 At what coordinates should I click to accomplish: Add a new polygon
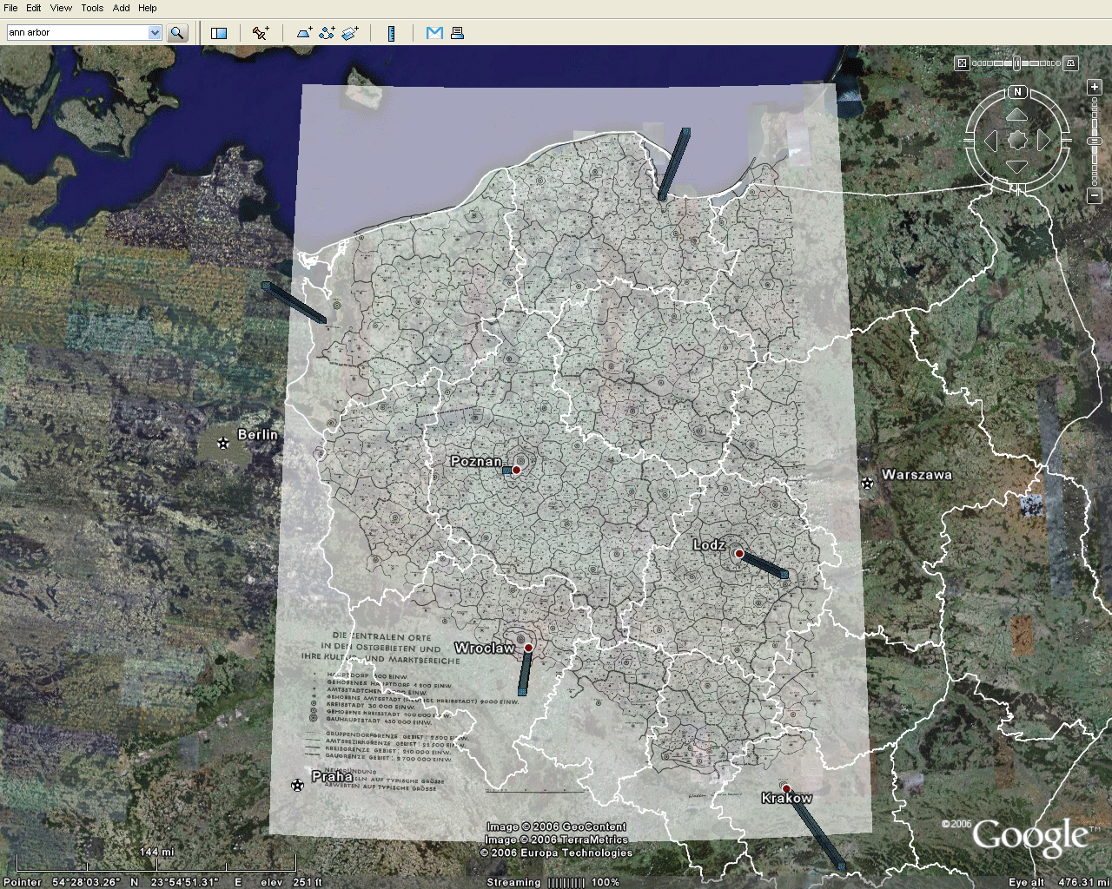click(x=304, y=33)
